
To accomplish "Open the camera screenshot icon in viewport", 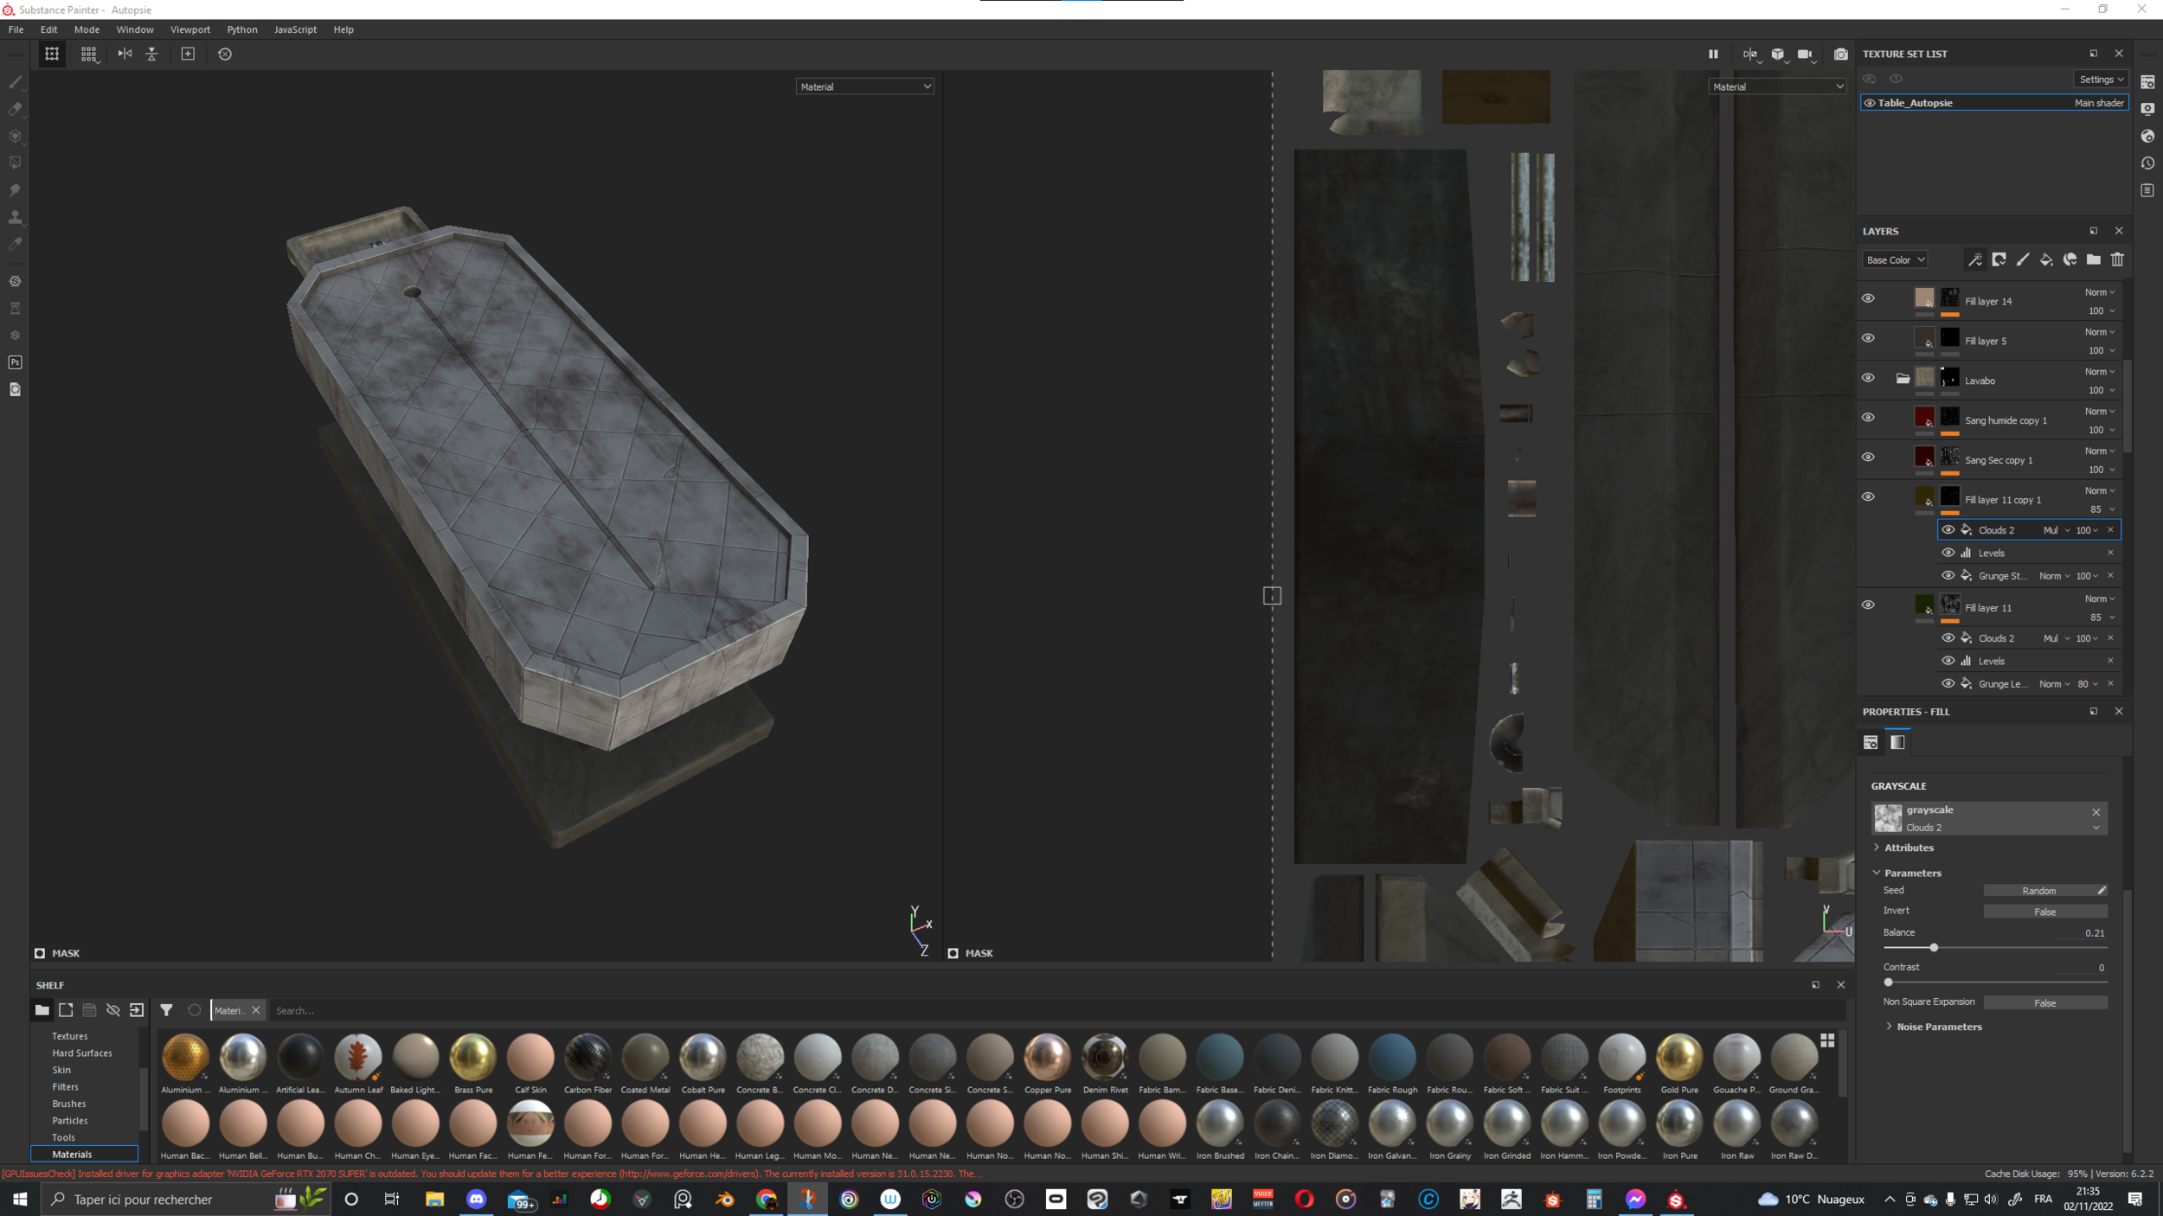I will (1840, 54).
